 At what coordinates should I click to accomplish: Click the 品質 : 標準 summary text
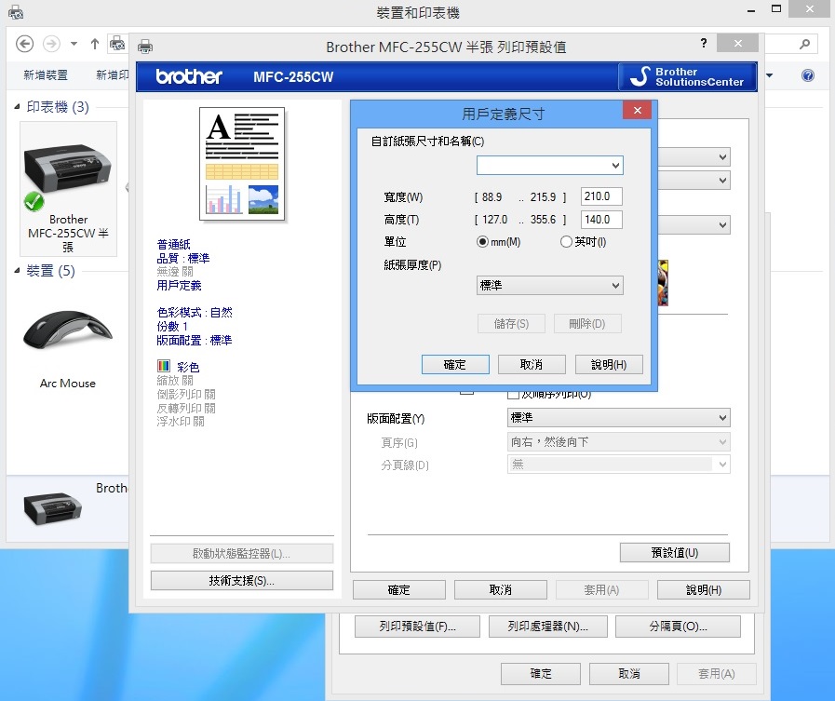click(183, 259)
